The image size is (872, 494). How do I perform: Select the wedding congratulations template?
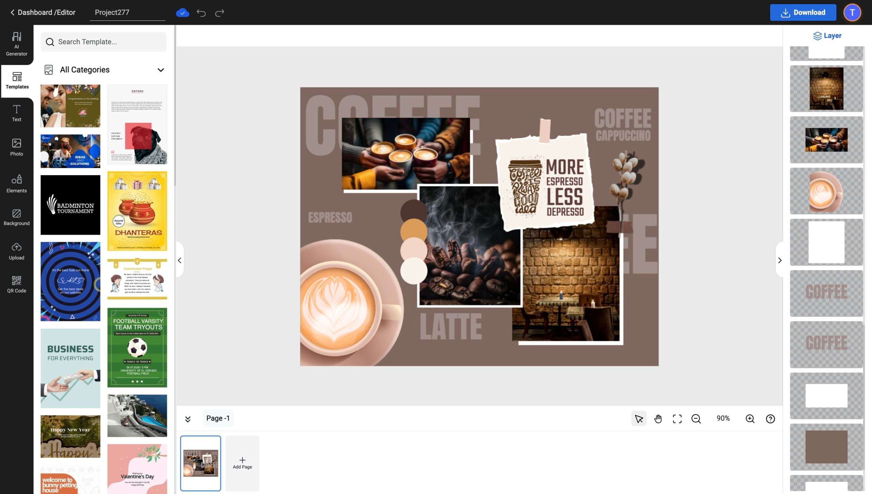tap(71, 106)
